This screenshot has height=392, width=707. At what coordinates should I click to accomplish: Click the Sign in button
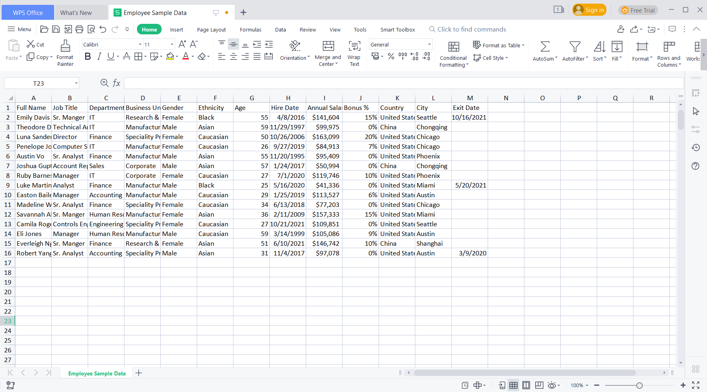coord(589,10)
